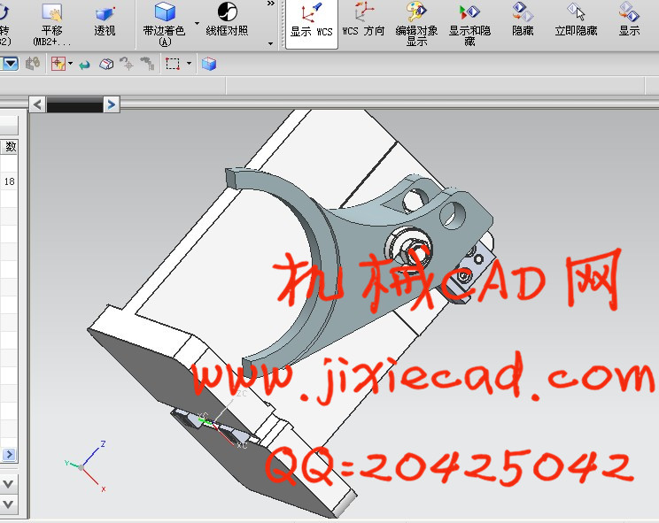
Task: Open selection rectangle type dropdown arrow
Action: [189, 65]
